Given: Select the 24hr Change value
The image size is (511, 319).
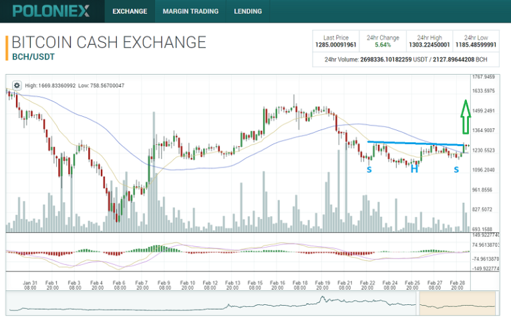Looking at the screenshot, I should tap(383, 45).
